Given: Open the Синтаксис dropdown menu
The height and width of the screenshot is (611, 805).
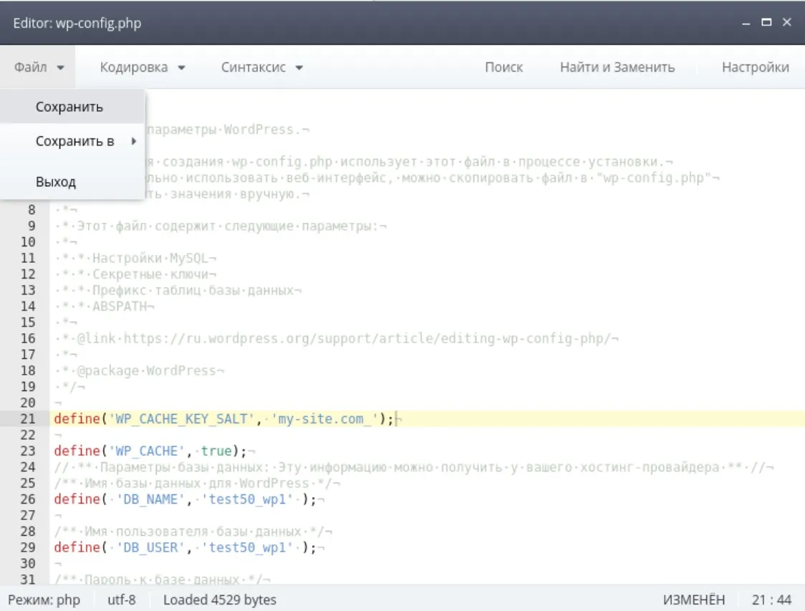Looking at the screenshot, I should tap(262, 67).
